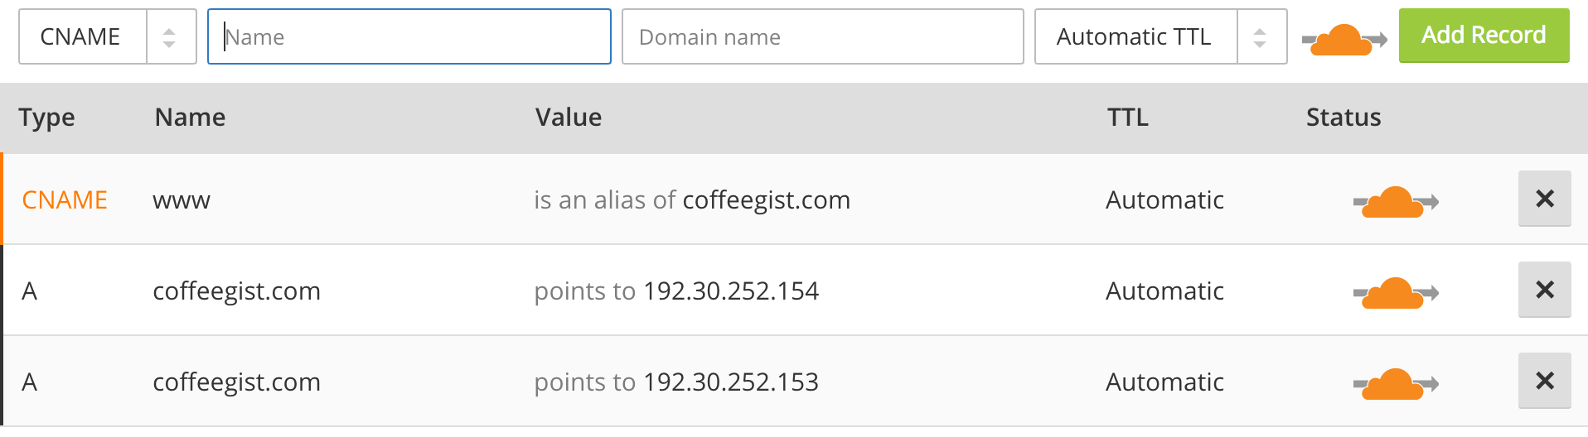Toggle the proxy cloud for the new record
Viewport: 1588px width, 437px height.
coord(1344,40)
